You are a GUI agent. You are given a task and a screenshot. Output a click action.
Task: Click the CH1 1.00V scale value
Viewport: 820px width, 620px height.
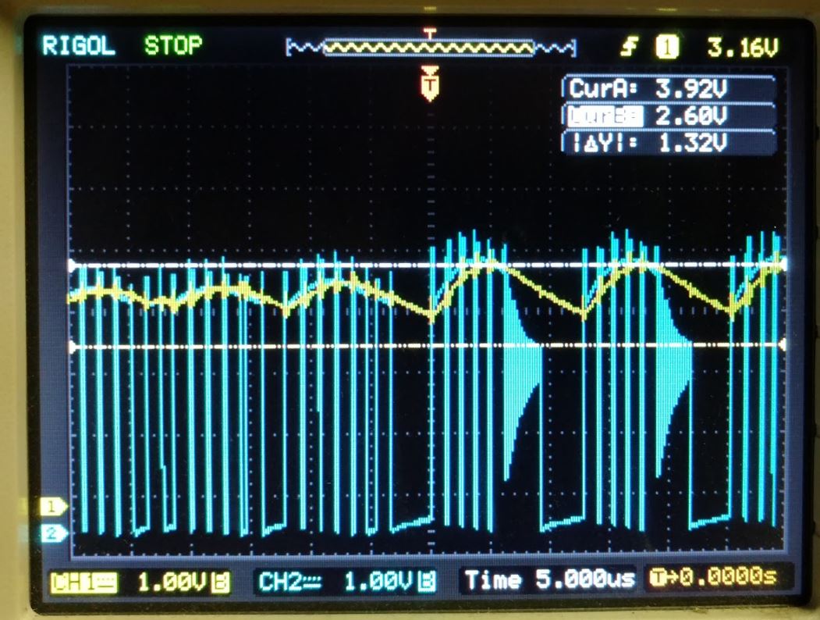pos(172,581)
